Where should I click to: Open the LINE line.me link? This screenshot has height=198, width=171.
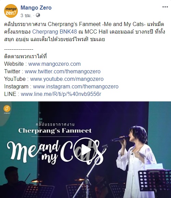pyautogui.click(x=61, y=94)
